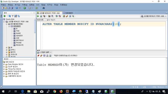The width and height of the screenshot is (168, 94).
Task: Click the green Back navigation icon
Action: click(x=25, y=8)
